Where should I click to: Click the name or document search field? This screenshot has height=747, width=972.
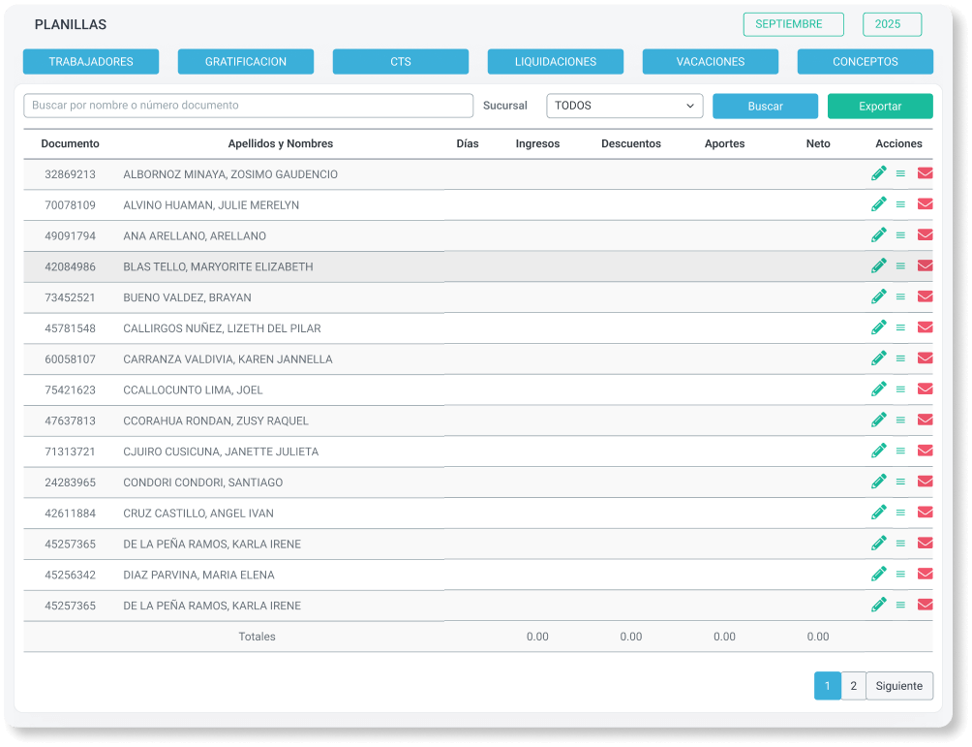pos(248,106)
